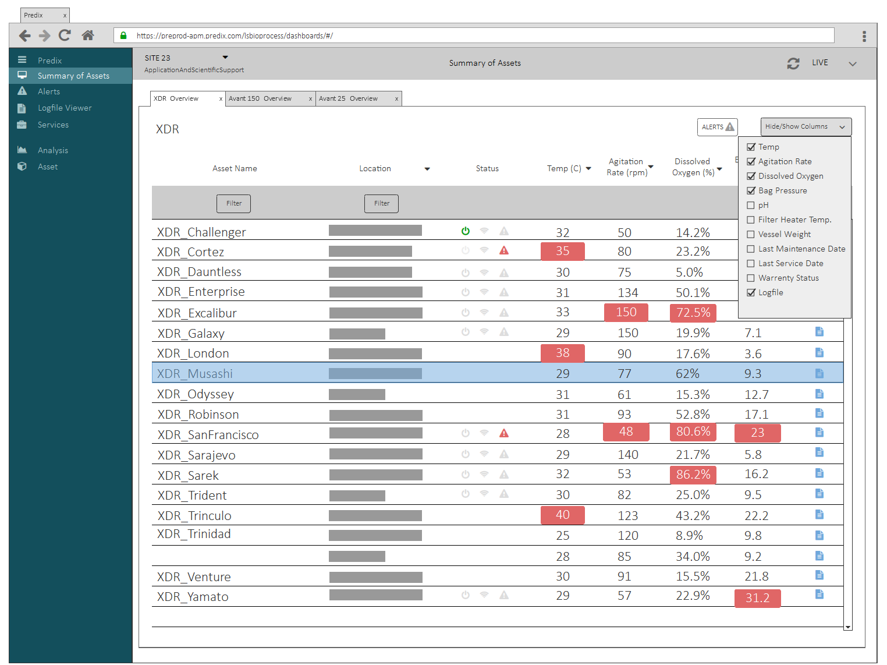Open Services in the sidebar
Image resolution: width=887 pixels, height=665 pixels.
click(x=53, y=125)
